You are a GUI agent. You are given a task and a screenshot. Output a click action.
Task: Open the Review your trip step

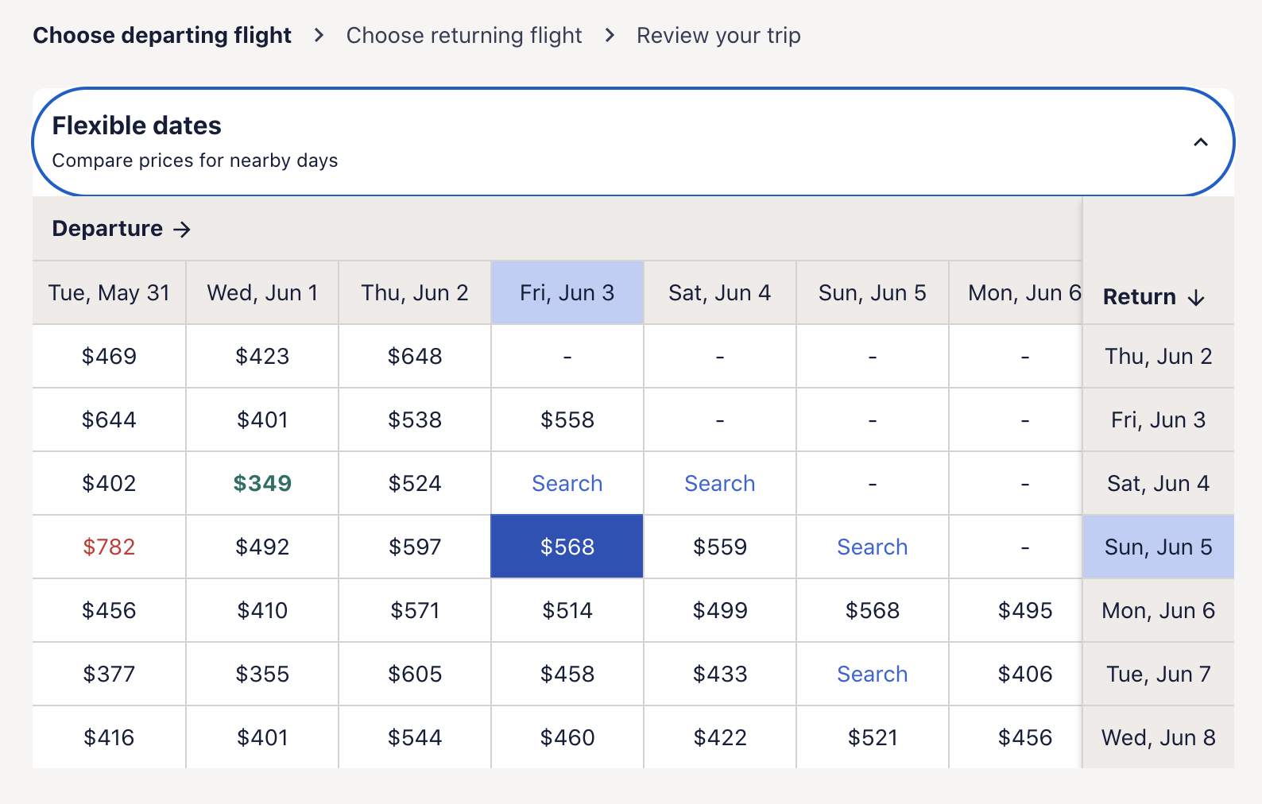[x=718, y=36]
